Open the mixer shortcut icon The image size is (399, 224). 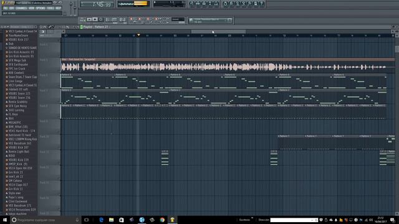[x=216, y=3]
